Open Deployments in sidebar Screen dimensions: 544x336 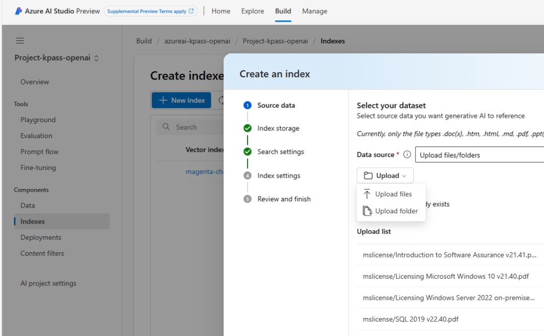[40, 237]
